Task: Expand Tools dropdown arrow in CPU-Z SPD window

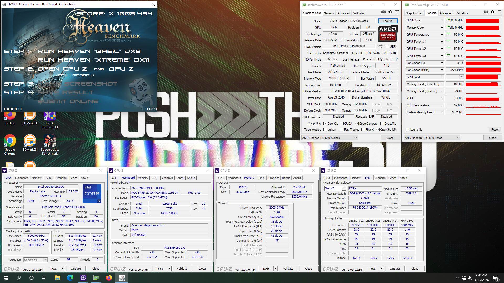Action: pos(382,269)
